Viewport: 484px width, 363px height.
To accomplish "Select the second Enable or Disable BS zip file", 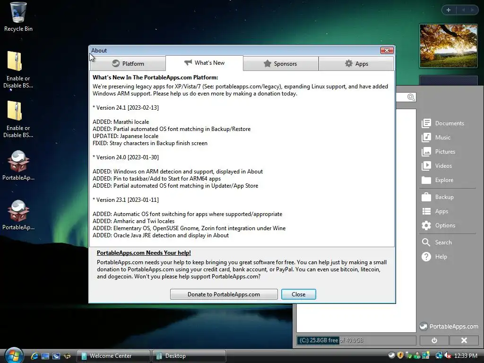I will [x=18, y=119].
